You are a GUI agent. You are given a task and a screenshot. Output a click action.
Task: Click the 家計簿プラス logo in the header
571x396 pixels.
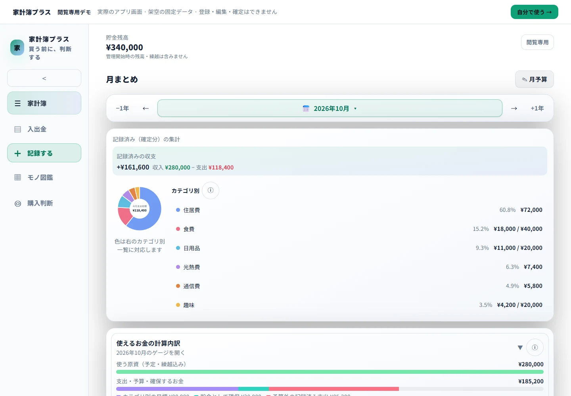click(32, 12)
